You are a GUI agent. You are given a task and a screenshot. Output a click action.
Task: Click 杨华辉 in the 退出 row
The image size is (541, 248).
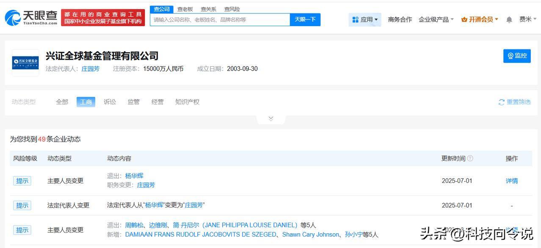[134, 176]
